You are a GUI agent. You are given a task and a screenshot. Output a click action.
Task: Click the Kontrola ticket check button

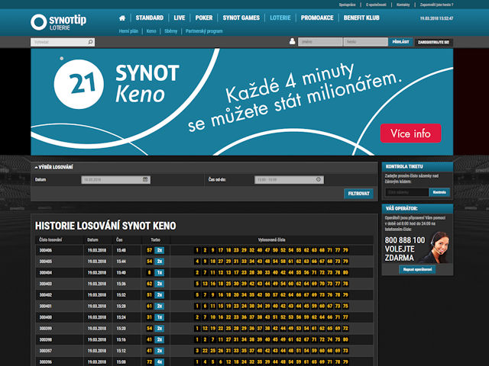tap(439, 192)
